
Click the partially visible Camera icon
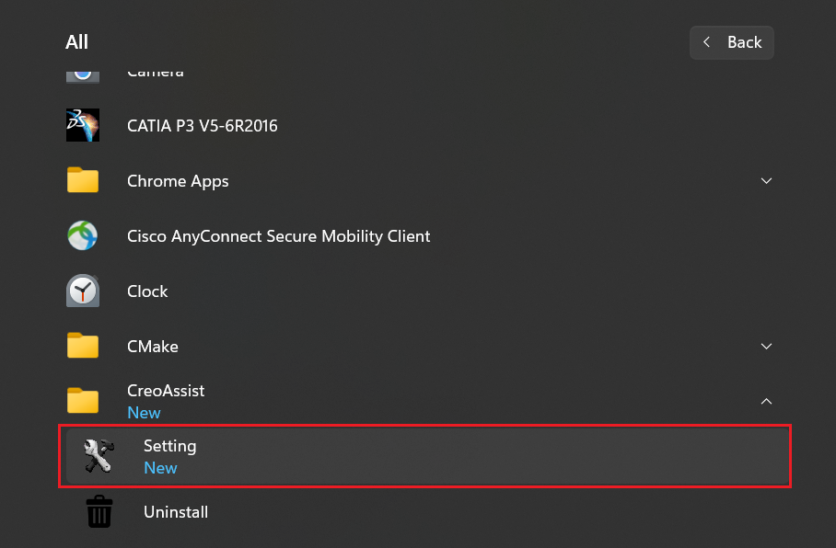[x=83, y=74]
